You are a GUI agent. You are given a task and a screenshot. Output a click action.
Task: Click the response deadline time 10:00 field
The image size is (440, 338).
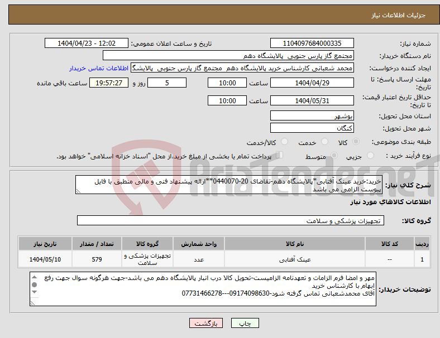pyautogui.click(x=227, y=83)
